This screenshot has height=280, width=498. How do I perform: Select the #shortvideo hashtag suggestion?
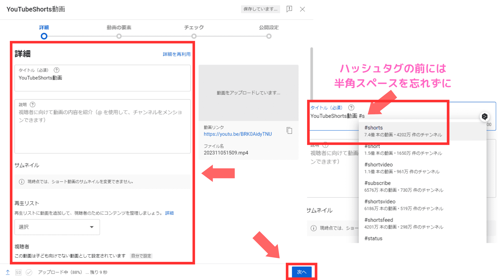tap(423, 168)
